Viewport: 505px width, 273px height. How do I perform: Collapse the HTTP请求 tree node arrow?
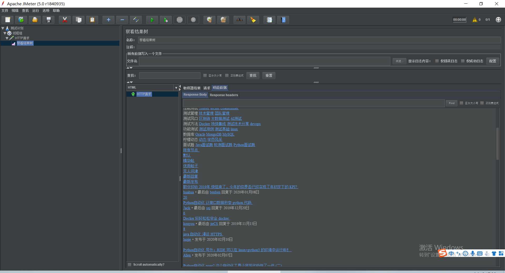coord(7,38)
